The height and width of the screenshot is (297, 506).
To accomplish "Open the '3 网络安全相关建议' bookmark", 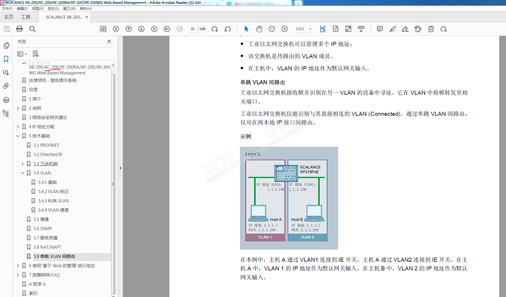I will coord(48,118).
